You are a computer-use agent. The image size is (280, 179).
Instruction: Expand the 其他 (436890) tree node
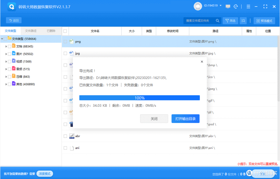pos(6,84)
